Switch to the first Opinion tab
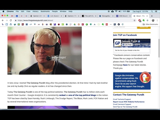 [x=37, y=16]
